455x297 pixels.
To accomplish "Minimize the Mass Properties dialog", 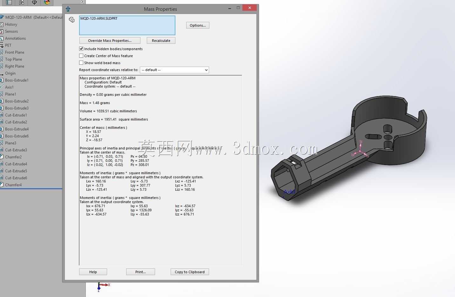I will pos(229,8).
